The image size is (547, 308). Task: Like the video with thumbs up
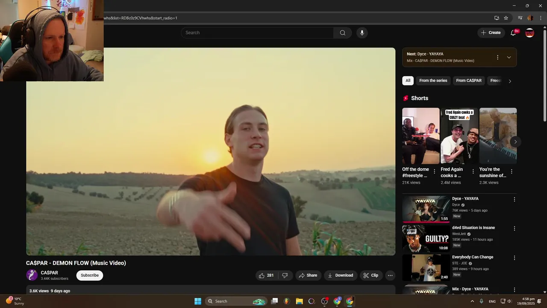click(267, 275)
